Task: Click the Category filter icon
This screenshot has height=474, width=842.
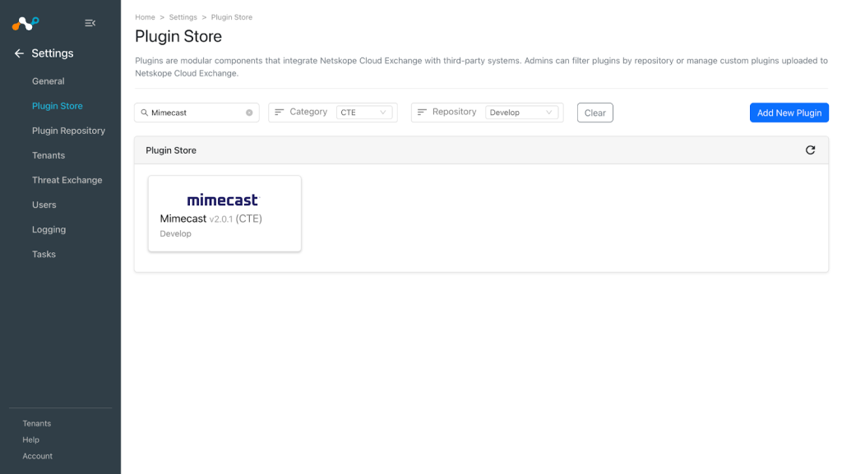Action: coord(280,112)
